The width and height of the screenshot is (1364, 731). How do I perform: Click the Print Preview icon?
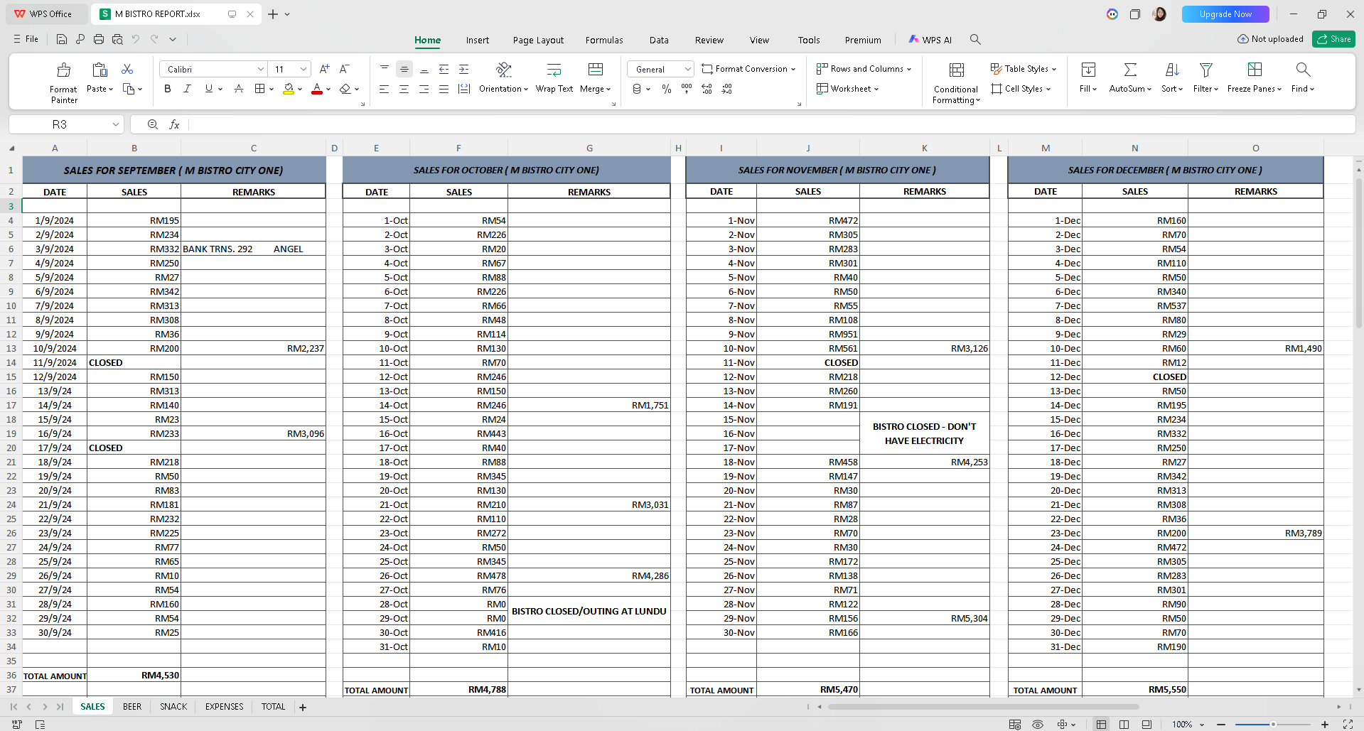point(117,40)
